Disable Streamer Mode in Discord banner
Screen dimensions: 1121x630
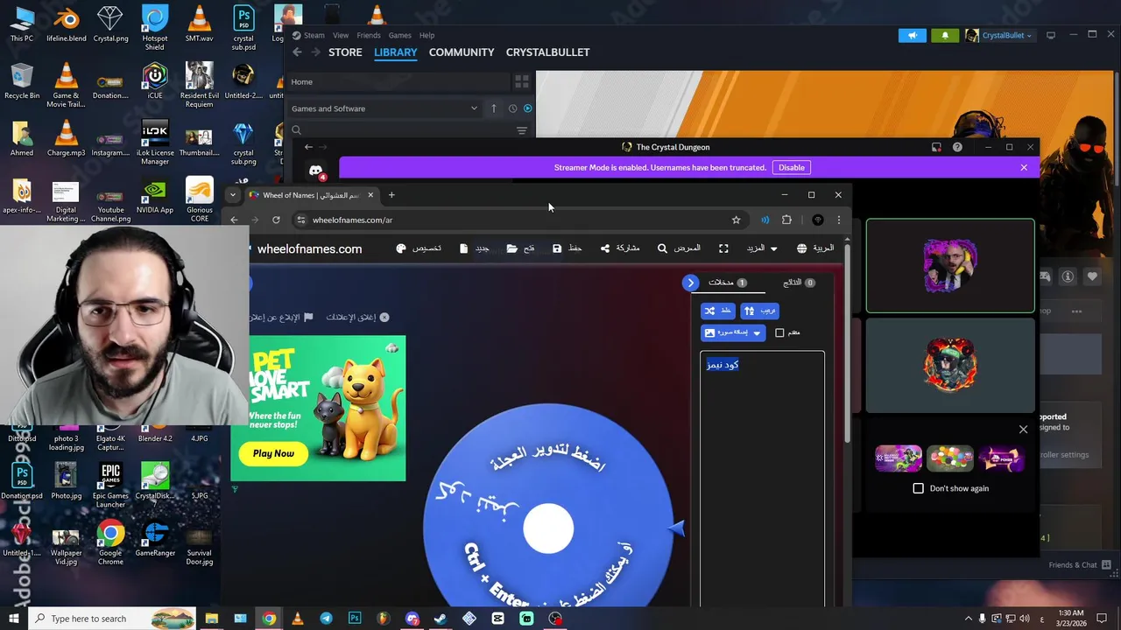click(x=792, y=167)
